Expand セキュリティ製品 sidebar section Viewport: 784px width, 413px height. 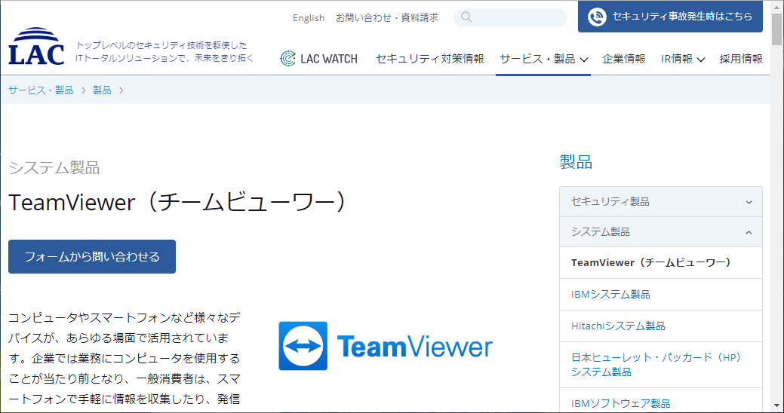point(661,202)
